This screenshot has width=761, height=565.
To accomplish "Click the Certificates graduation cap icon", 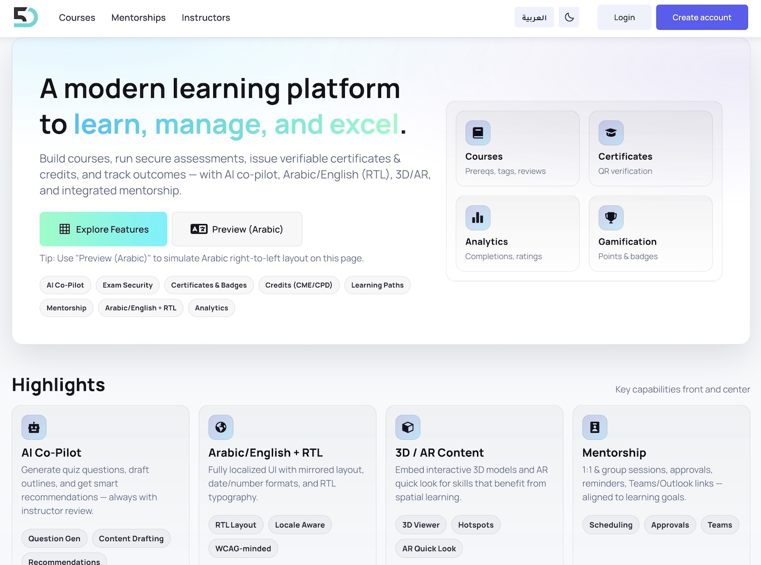I will pos(611,133).
